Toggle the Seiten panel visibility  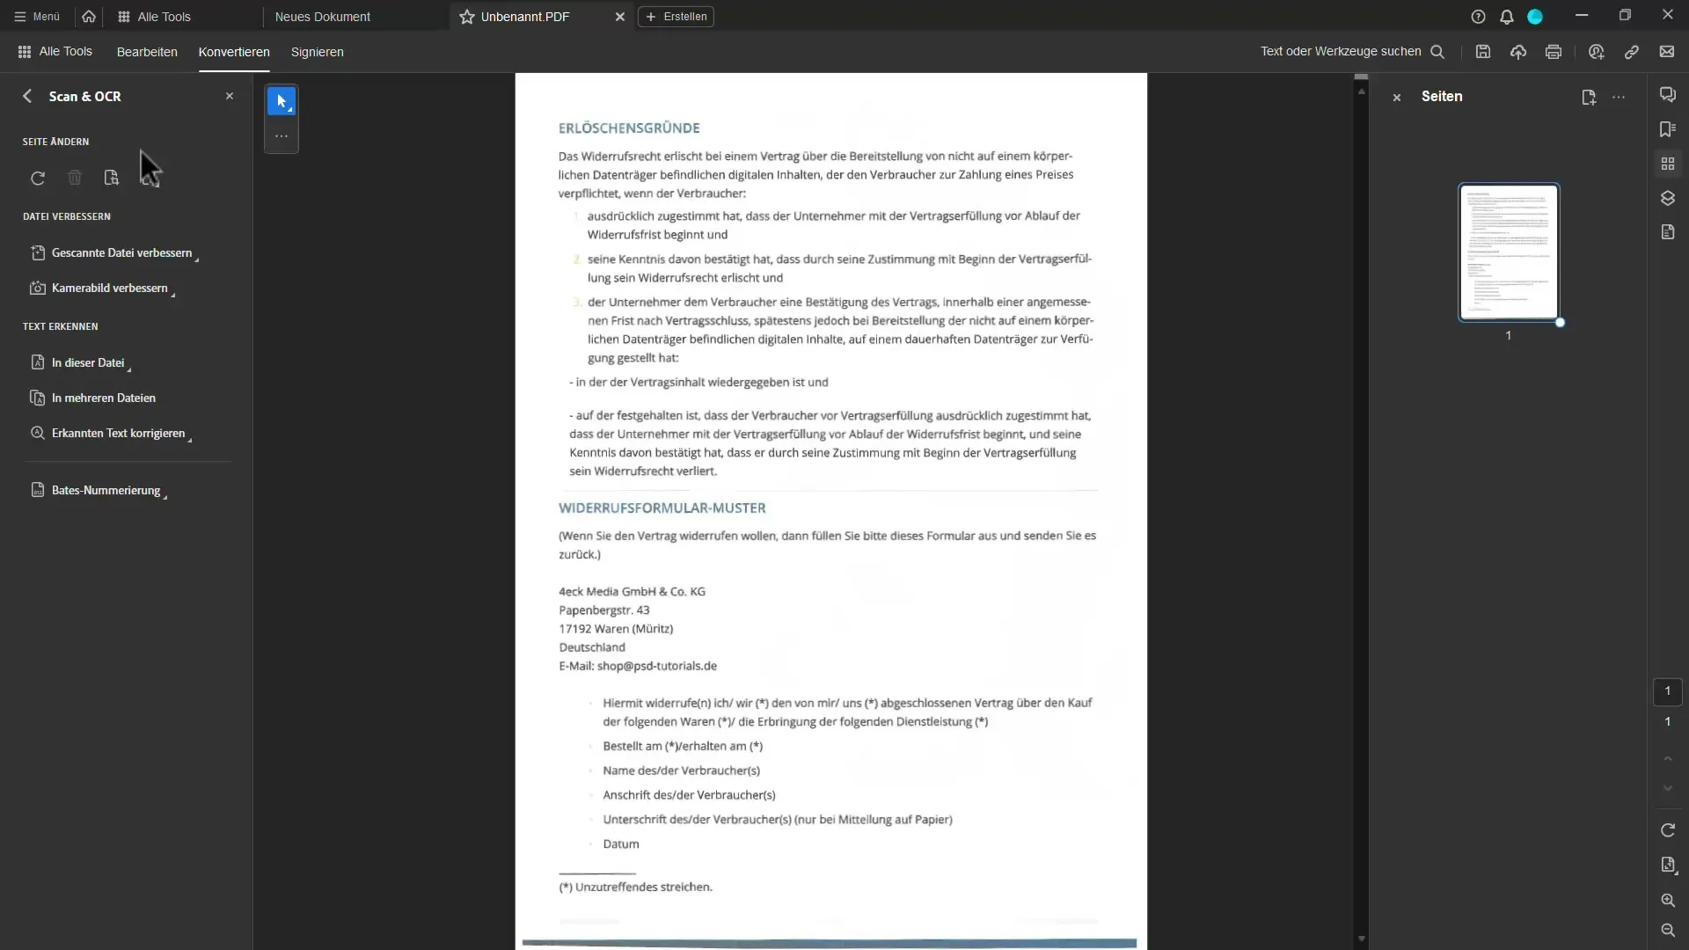coord(1397,95)
